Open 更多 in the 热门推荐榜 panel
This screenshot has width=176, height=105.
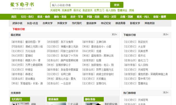[x=166, y=92]
